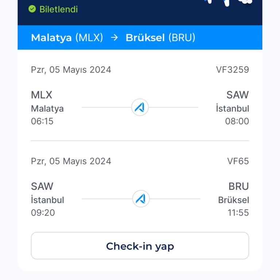Click the airline logo on the SAW–BRU flight
This screenshot has height=280, width=280.
pos(140,199)
